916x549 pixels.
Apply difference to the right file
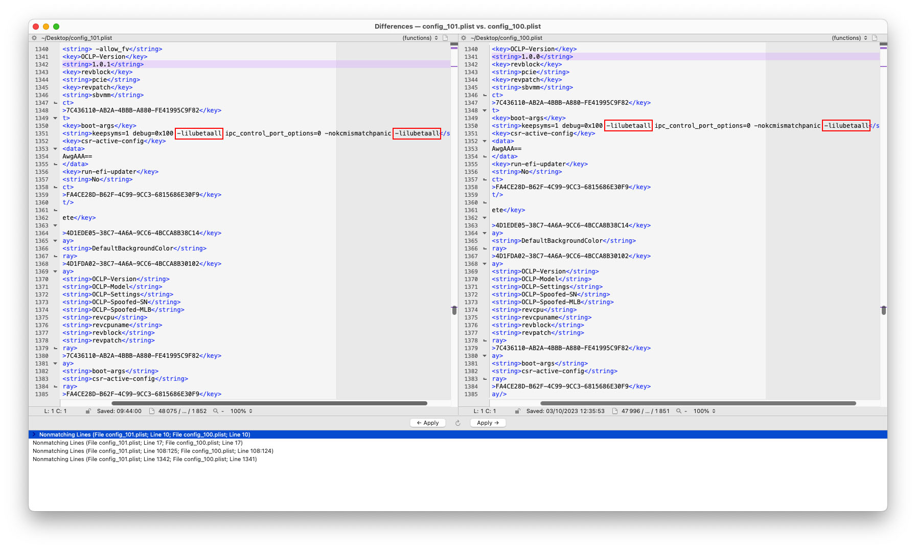[x=488, y=423]
